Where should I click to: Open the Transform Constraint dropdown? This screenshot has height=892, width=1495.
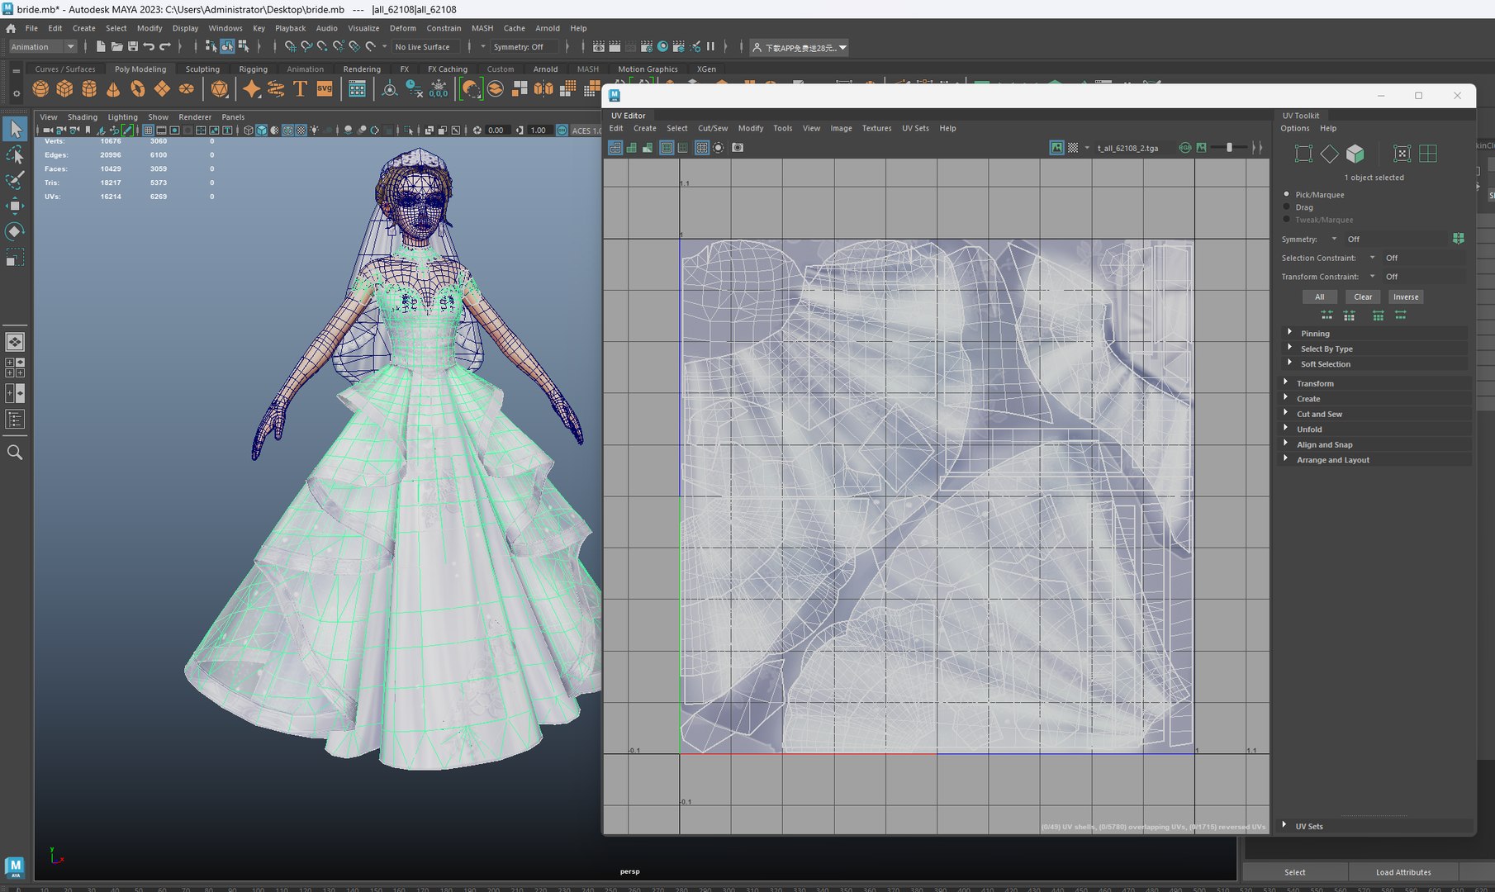pyautogui.click(x=1373, y=277)
